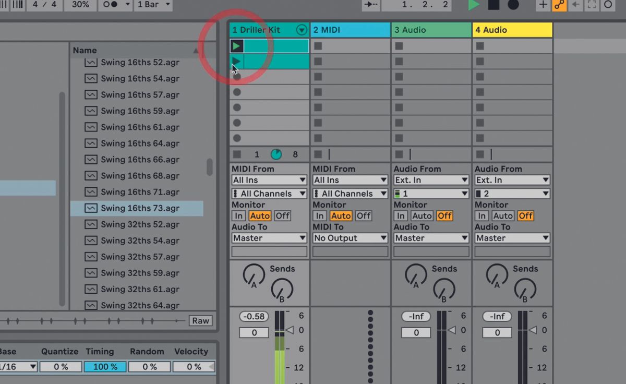The width and height of the screenshot is (626, 384).
Task: Set Driller Kit Monitor to In
Action: 238,215
